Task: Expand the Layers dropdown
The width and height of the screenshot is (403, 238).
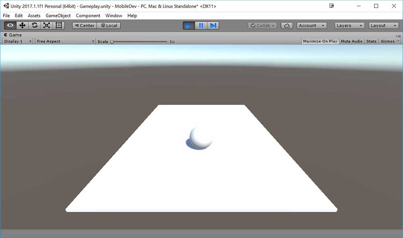Action: [x=349, y=25]
